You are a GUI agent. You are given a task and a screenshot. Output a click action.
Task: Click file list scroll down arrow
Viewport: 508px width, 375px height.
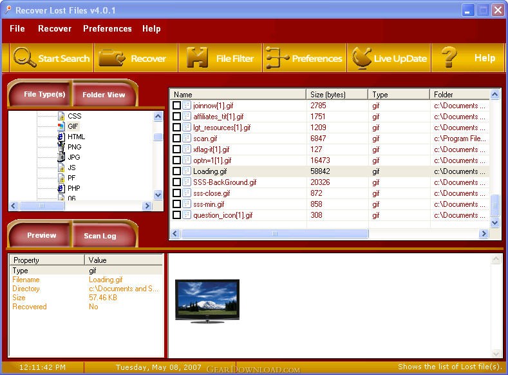tap(494, 222)
